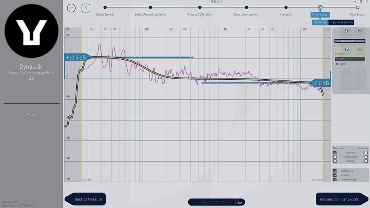Go to Select Recording Device step dot
Image resolution: width=370 pixels, height=208 pixels.
click(150, 8)
